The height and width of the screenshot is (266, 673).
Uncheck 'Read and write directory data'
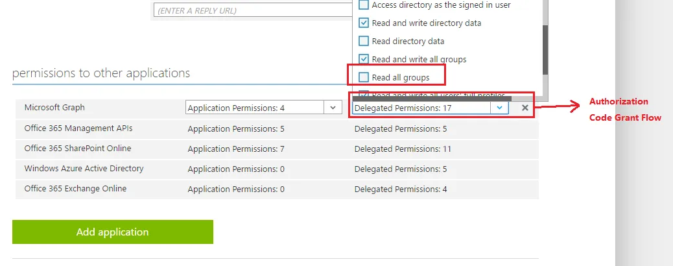click(x=364, y=23)
